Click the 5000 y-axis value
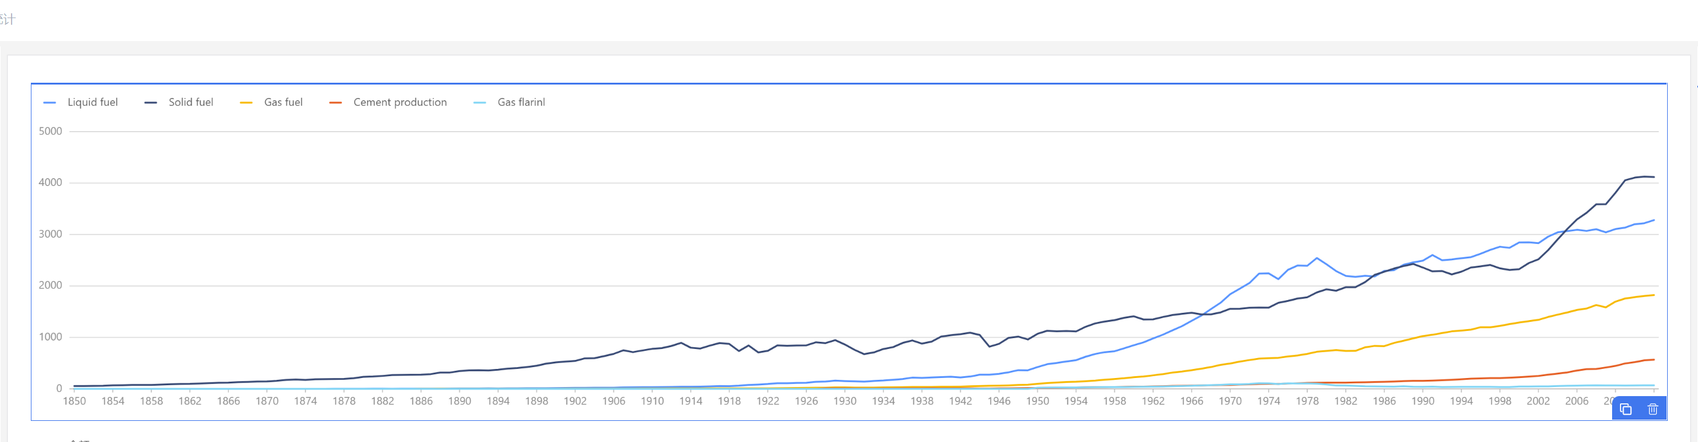1698x442 pixels. coord(50,131)
